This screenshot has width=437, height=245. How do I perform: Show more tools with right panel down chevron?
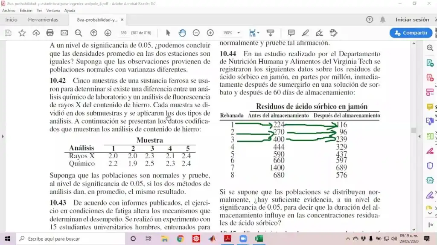point(430,214)
